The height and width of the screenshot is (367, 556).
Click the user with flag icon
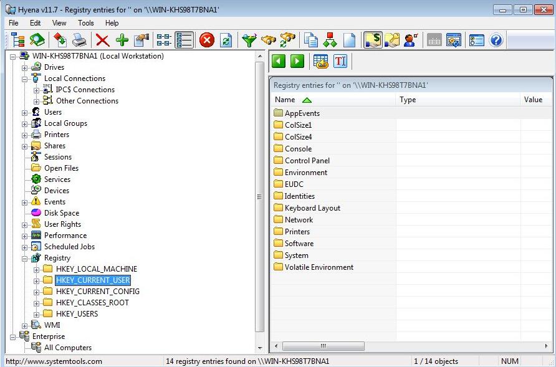[x=411, y=40]
